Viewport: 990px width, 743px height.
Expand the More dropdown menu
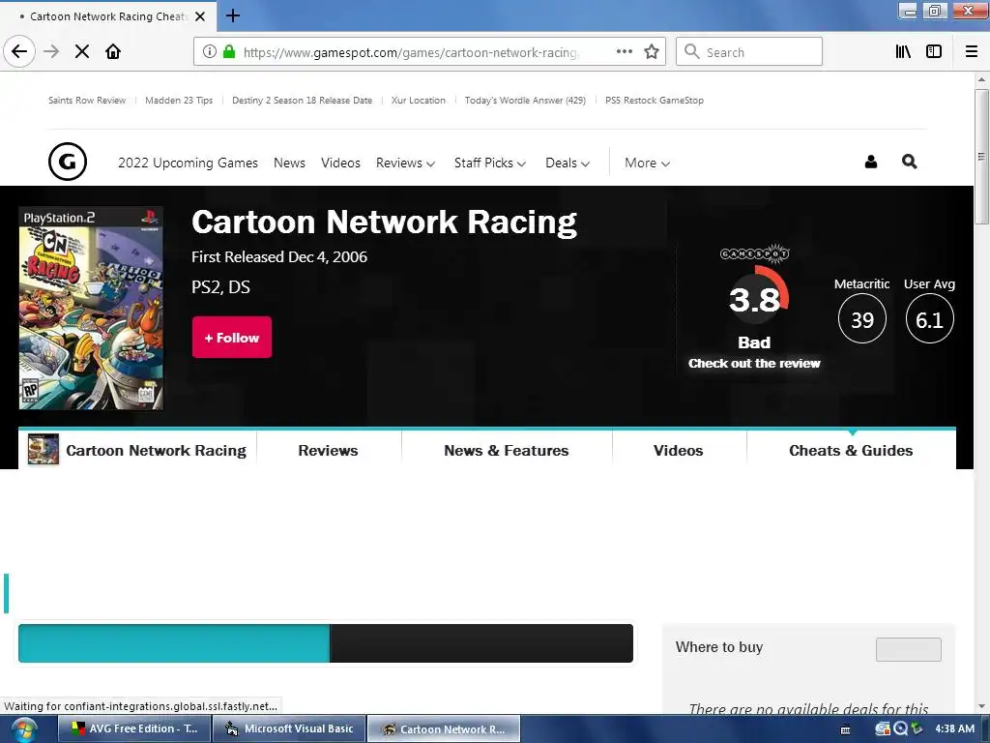(x=647, y=163)
